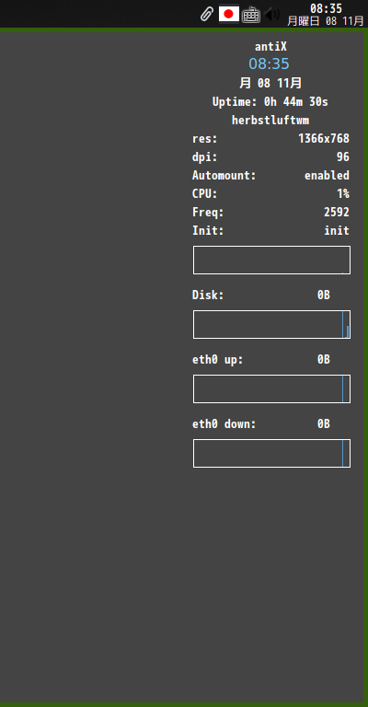Viewport: 368px width, 707px height.
Task: Click the paperclip clipboard tray icon
Action: pyautogui.click(x=206, y=15)
